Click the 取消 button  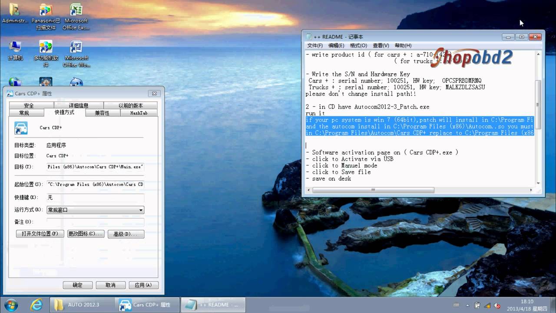110,285
